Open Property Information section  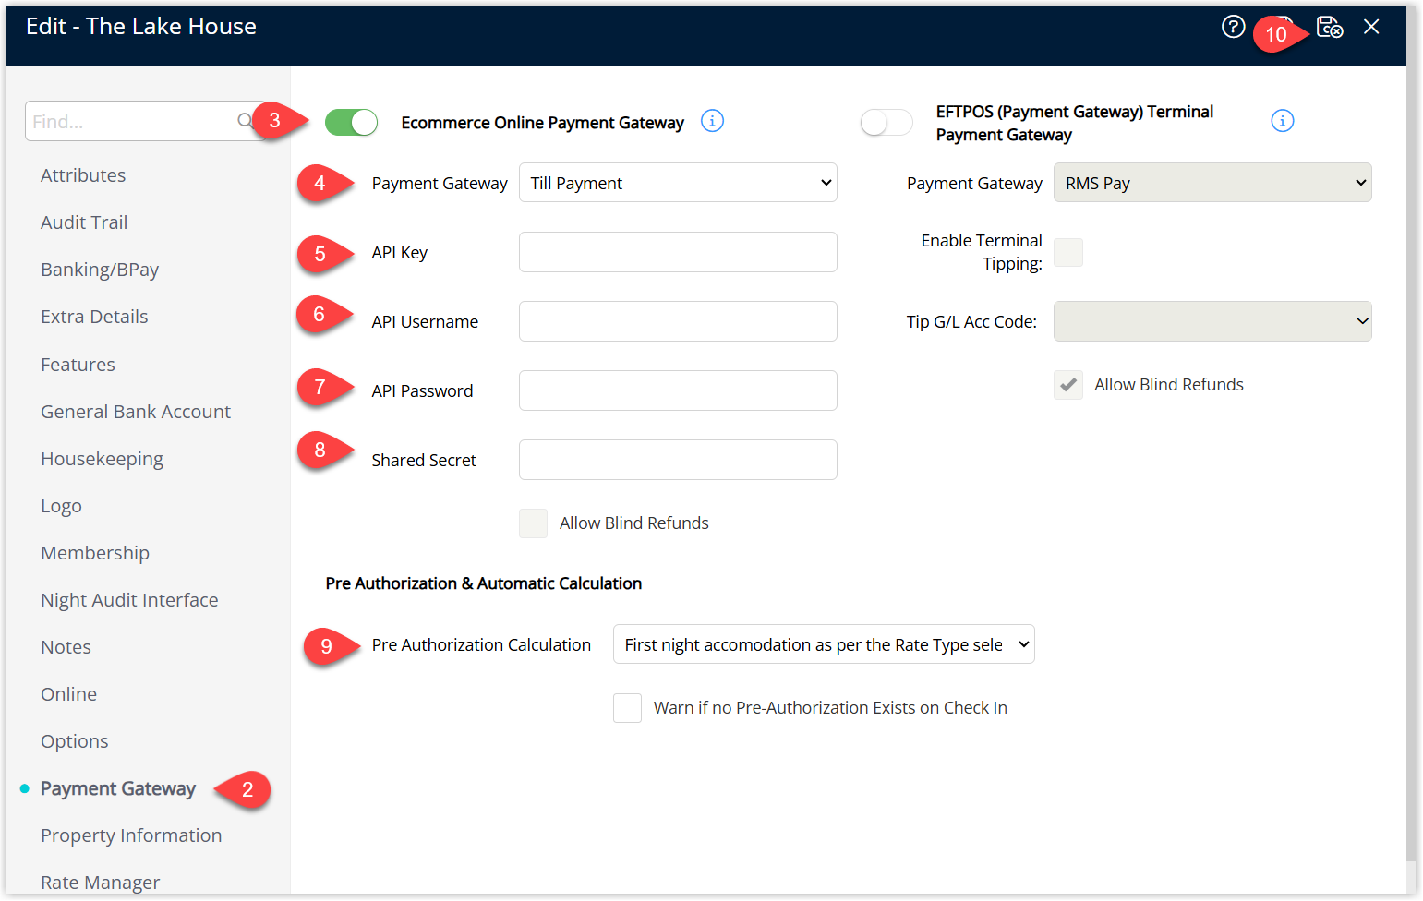point(131,835)
